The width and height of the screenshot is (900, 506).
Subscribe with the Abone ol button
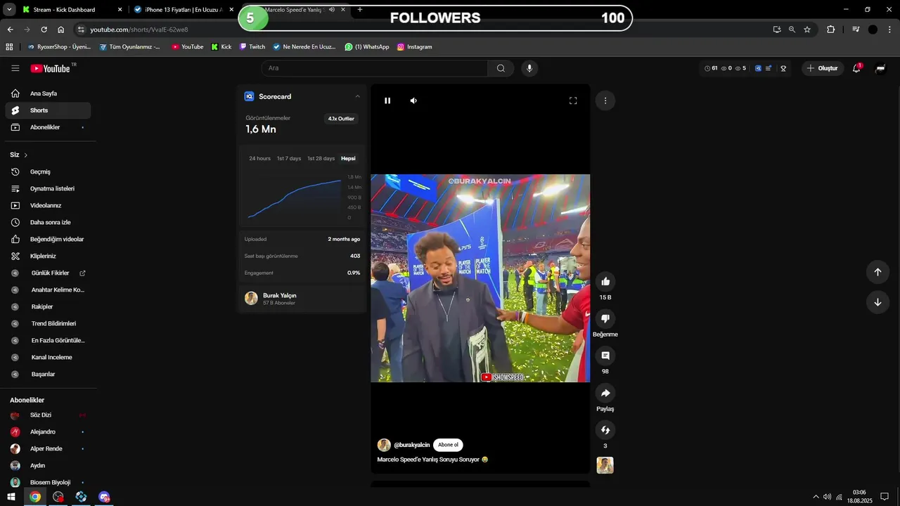click(448, 445)
